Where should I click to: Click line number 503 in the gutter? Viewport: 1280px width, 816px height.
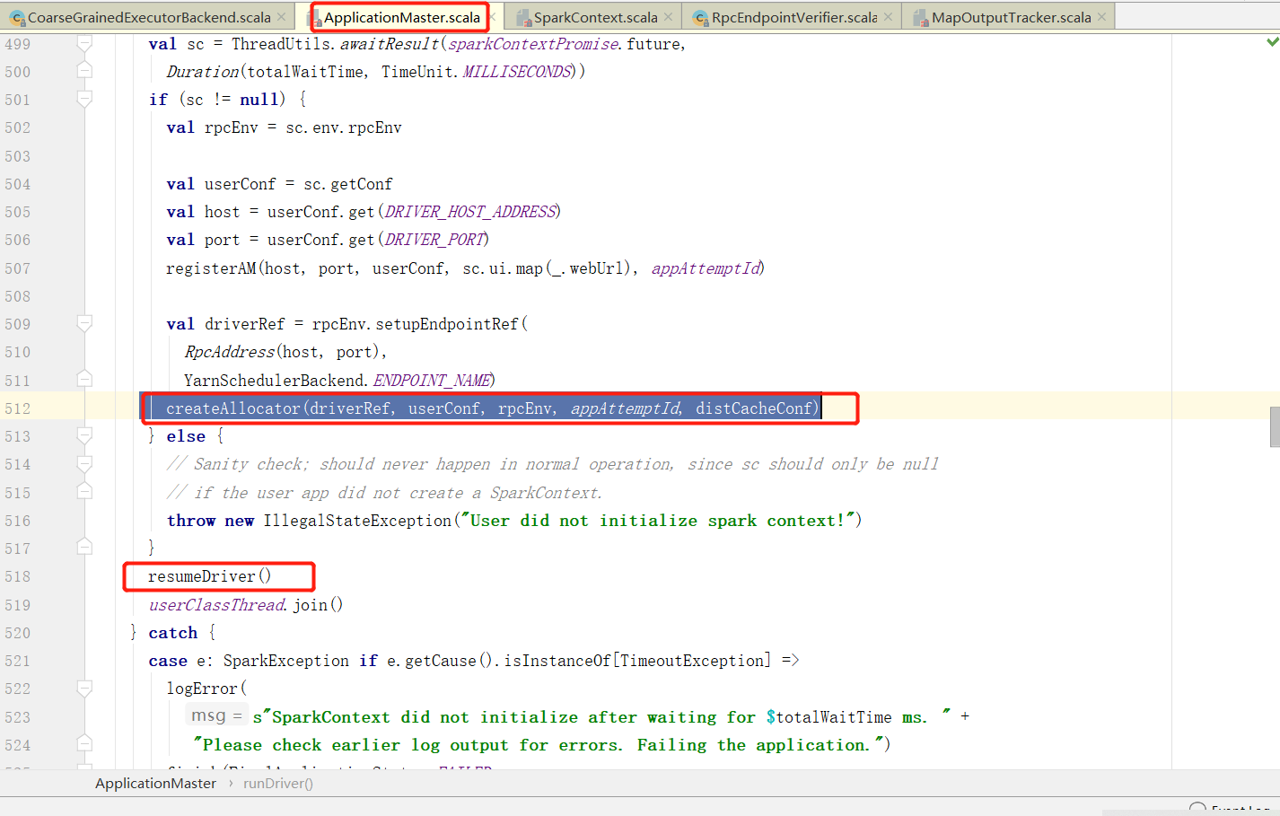pyautogui.click(x=17, y=156)
